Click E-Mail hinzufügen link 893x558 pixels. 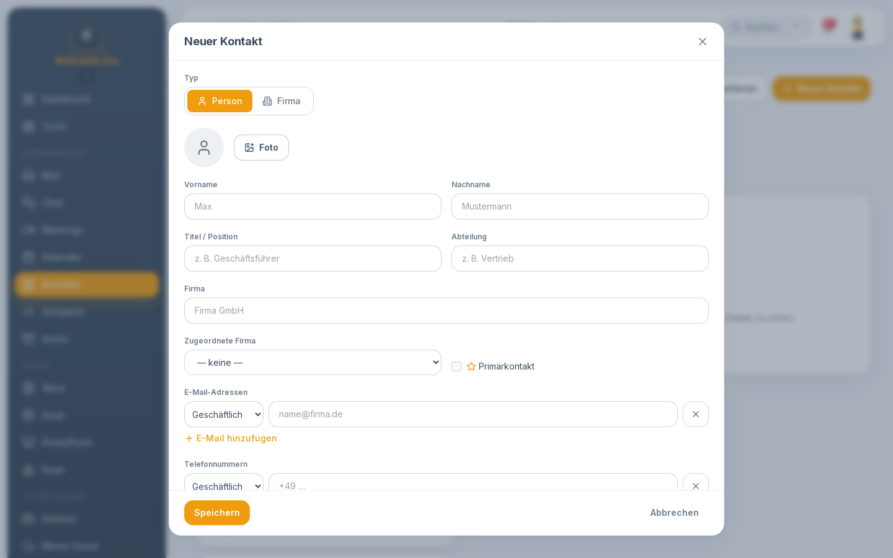[x=231, y=438]
